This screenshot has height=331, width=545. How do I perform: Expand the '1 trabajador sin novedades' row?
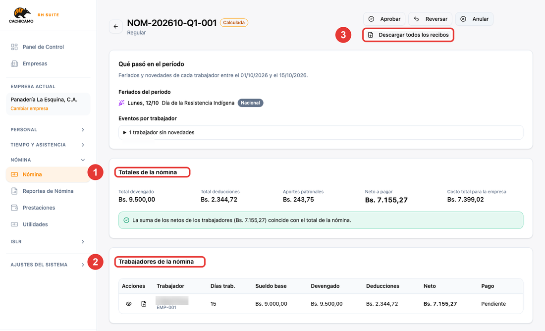pos(321,132)
